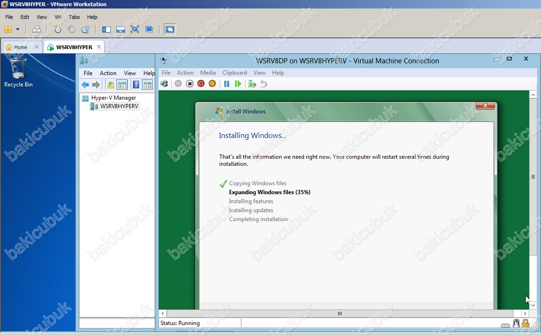Select the Recycle Bin desktop icon
Screen dimensions: 541x335
[18, 73]
